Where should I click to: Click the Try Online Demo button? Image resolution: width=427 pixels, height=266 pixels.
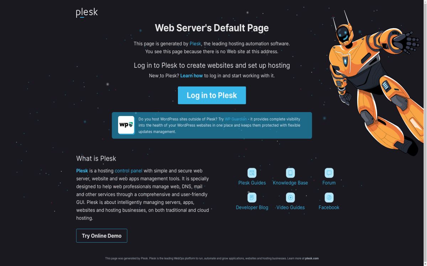pos(102,235)
